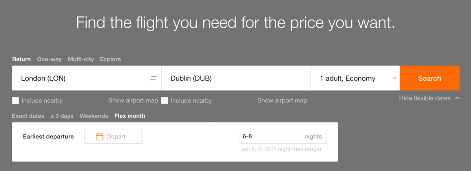The width and height of the screenshot is (471, 171).
Task: Open the 1 adult, Economy dropdown
Action: coord(355,78)
